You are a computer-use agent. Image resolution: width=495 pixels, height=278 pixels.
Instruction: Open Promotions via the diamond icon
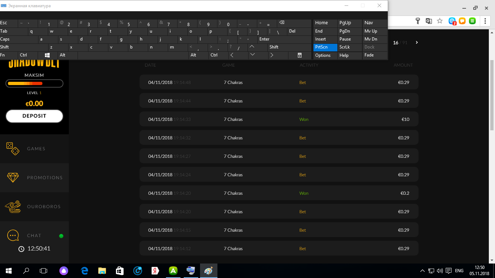13,177
